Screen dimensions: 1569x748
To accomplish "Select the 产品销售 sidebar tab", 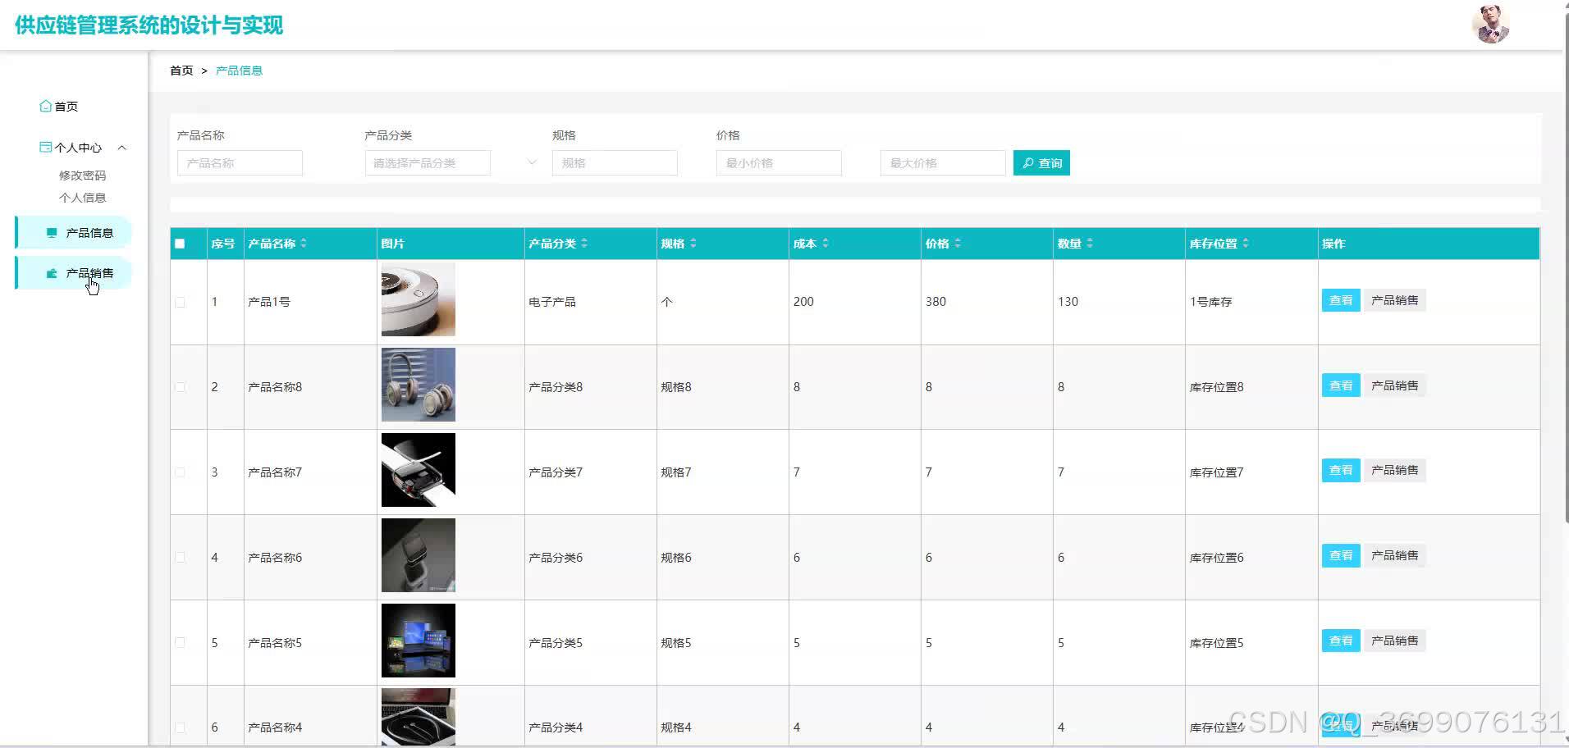I will coord(74,273).
